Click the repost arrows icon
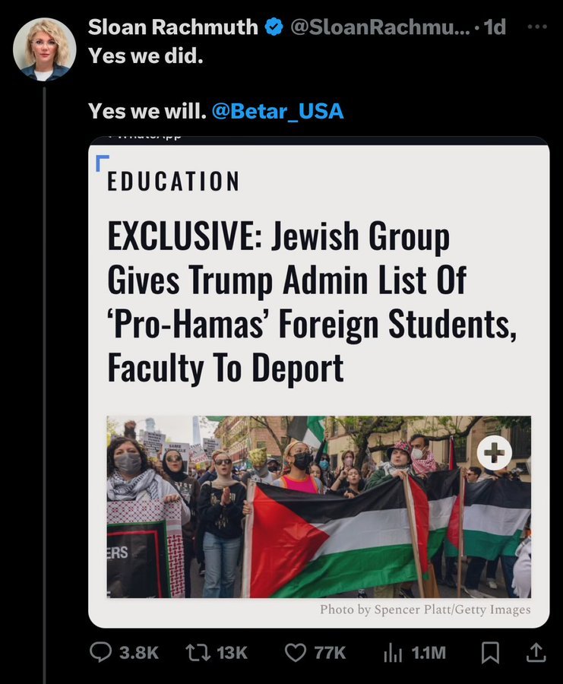The image size is (563, 684). [198, 653]
